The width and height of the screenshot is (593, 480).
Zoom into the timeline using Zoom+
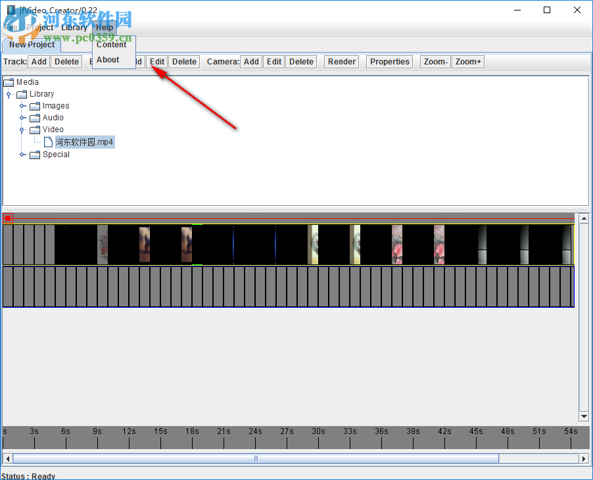tap(467, 61)
